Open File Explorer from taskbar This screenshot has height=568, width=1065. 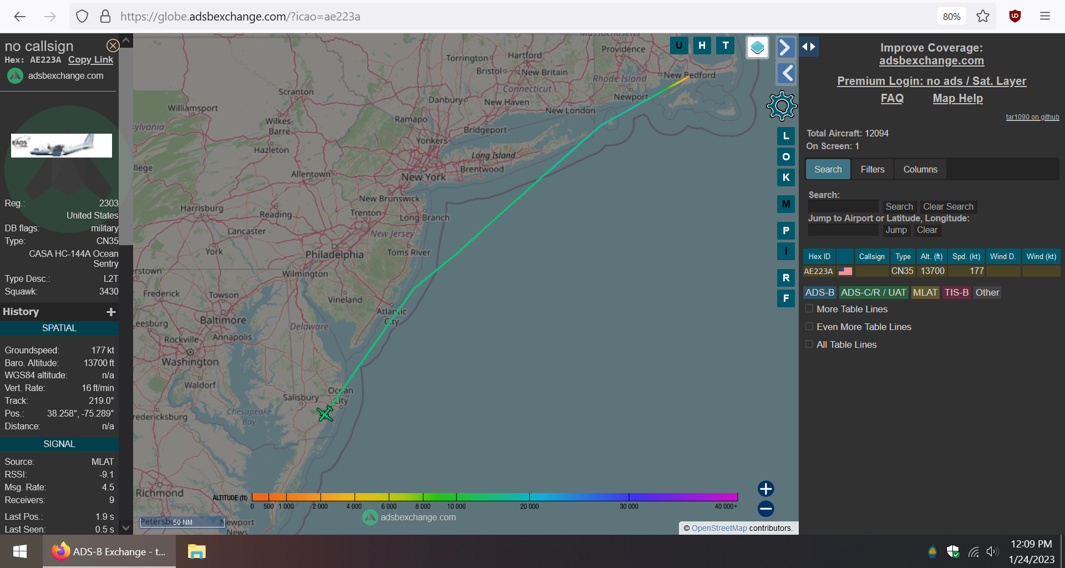click(196, 551)
